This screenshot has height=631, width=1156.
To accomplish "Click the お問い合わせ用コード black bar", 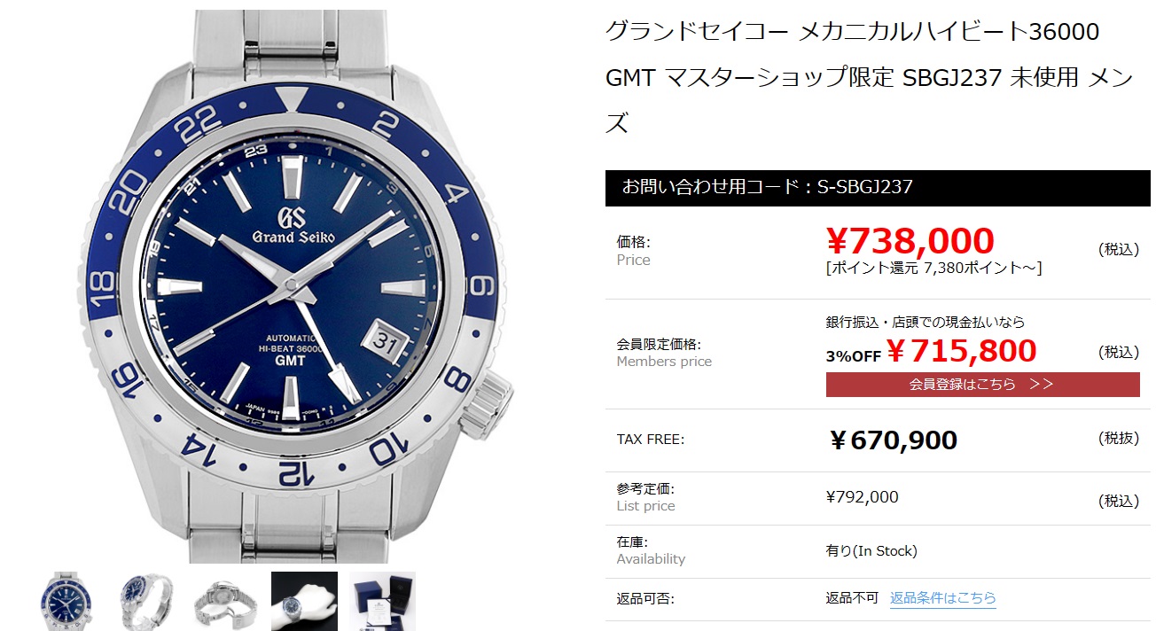I will 878,188.
